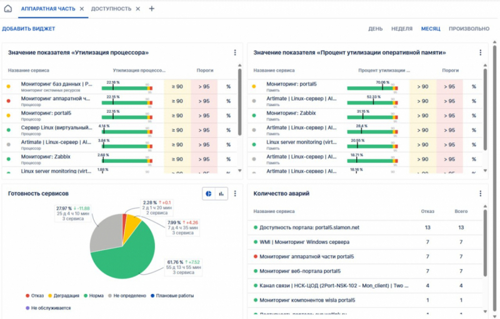Select the «Произвольно» time period
This screenshot has height=319, width=500.
(x=469, y=29)
